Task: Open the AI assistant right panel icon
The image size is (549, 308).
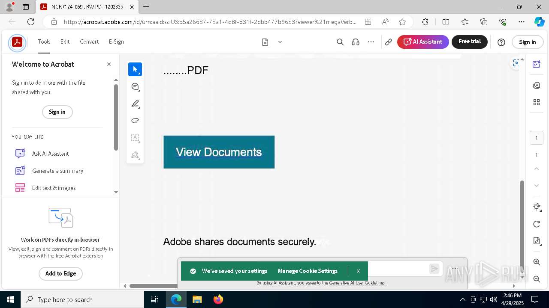Action: point(536,64)
